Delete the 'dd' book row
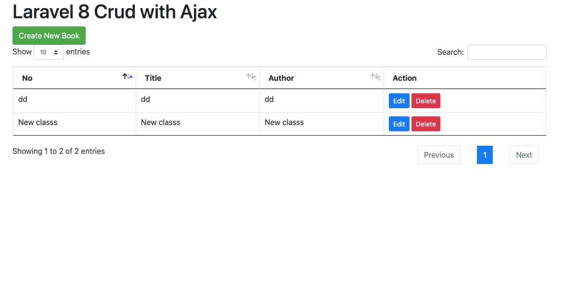This screenshot has height=302, width=565. point(425,101)
